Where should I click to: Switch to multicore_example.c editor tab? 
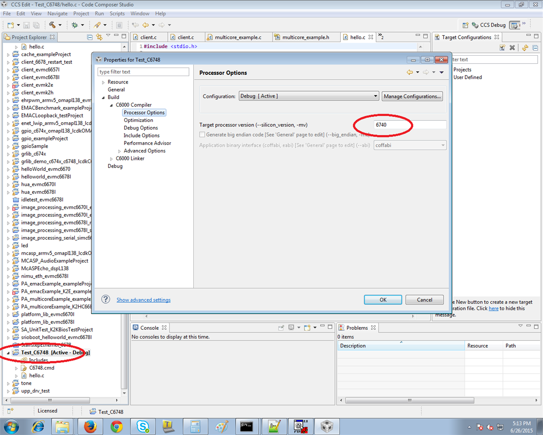[x=238, y=37]
